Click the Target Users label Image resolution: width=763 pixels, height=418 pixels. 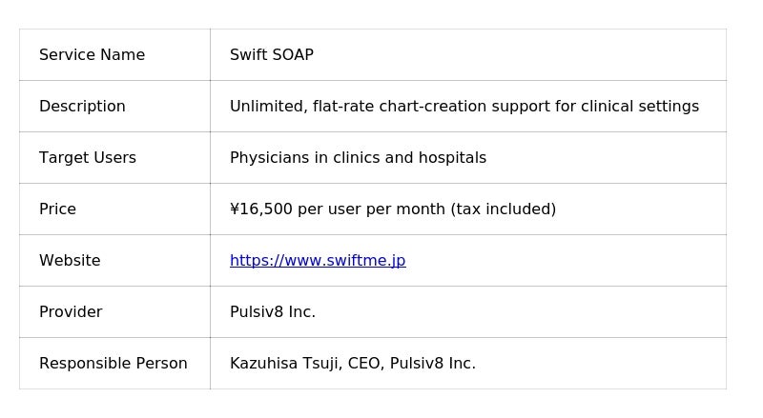pos(88,158)
